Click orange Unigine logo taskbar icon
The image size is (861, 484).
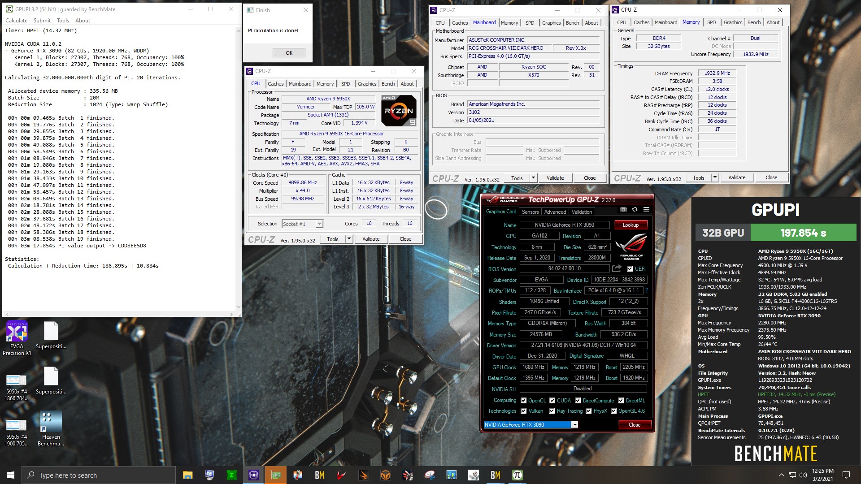(386, 475)
